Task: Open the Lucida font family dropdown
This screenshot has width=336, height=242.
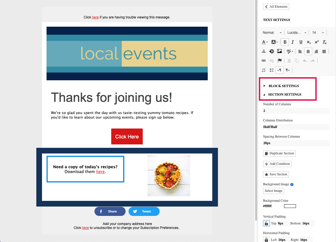Action: coord(297,33)
